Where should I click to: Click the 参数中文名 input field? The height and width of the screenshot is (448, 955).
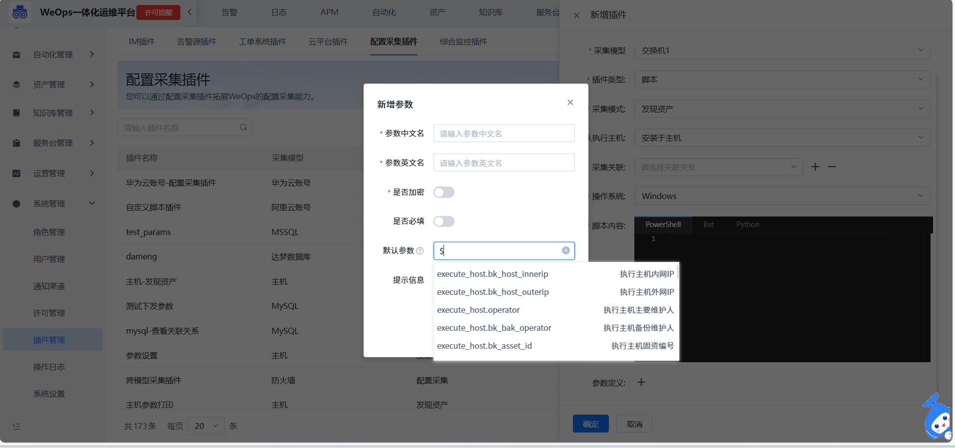click(503, 133)
